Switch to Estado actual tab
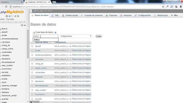Image resolution: width=183 pixels, height=103 pixels. (70, 15)
